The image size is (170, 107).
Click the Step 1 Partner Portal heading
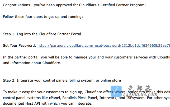point(42,34)
